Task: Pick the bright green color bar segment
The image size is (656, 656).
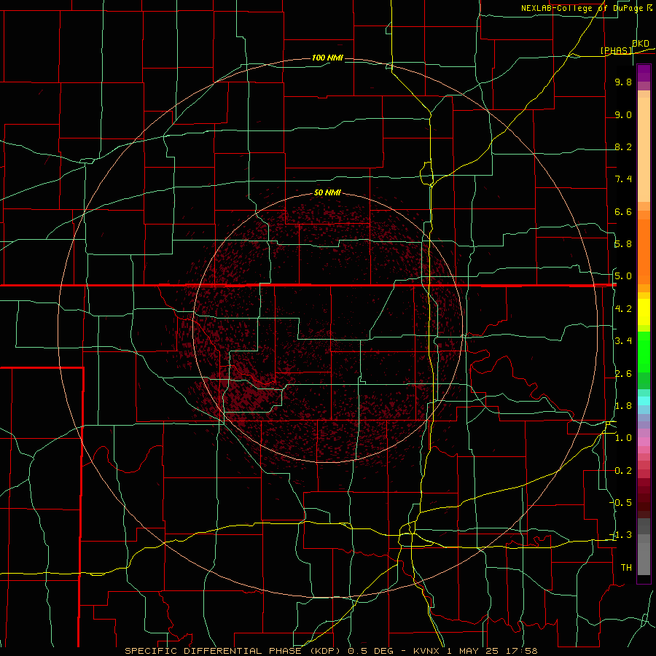Action: [x=644, y=352]
